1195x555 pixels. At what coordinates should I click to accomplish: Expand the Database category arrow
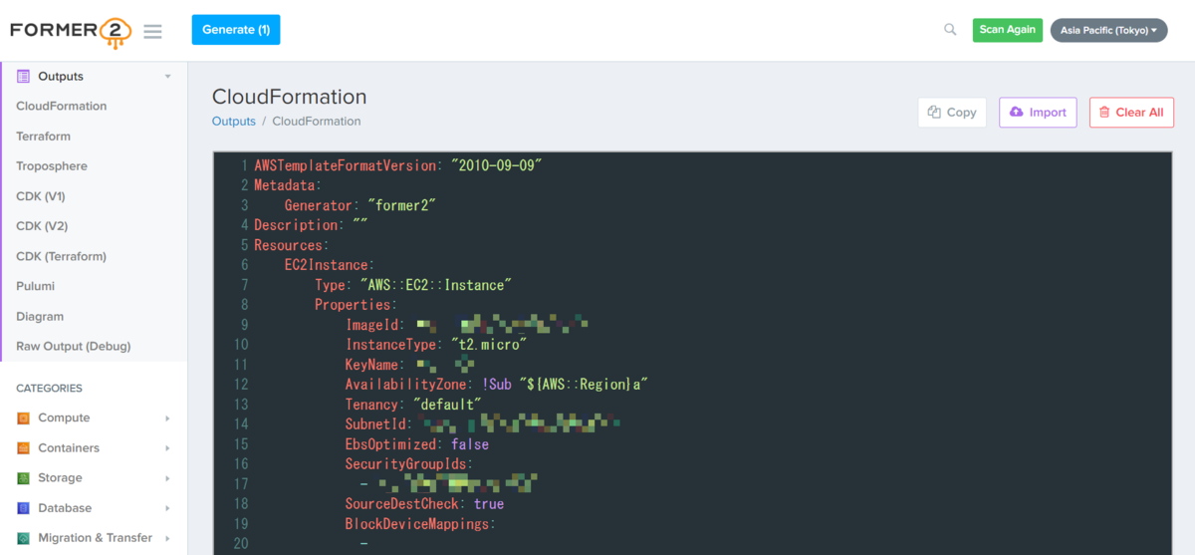(x=167, y=508)
